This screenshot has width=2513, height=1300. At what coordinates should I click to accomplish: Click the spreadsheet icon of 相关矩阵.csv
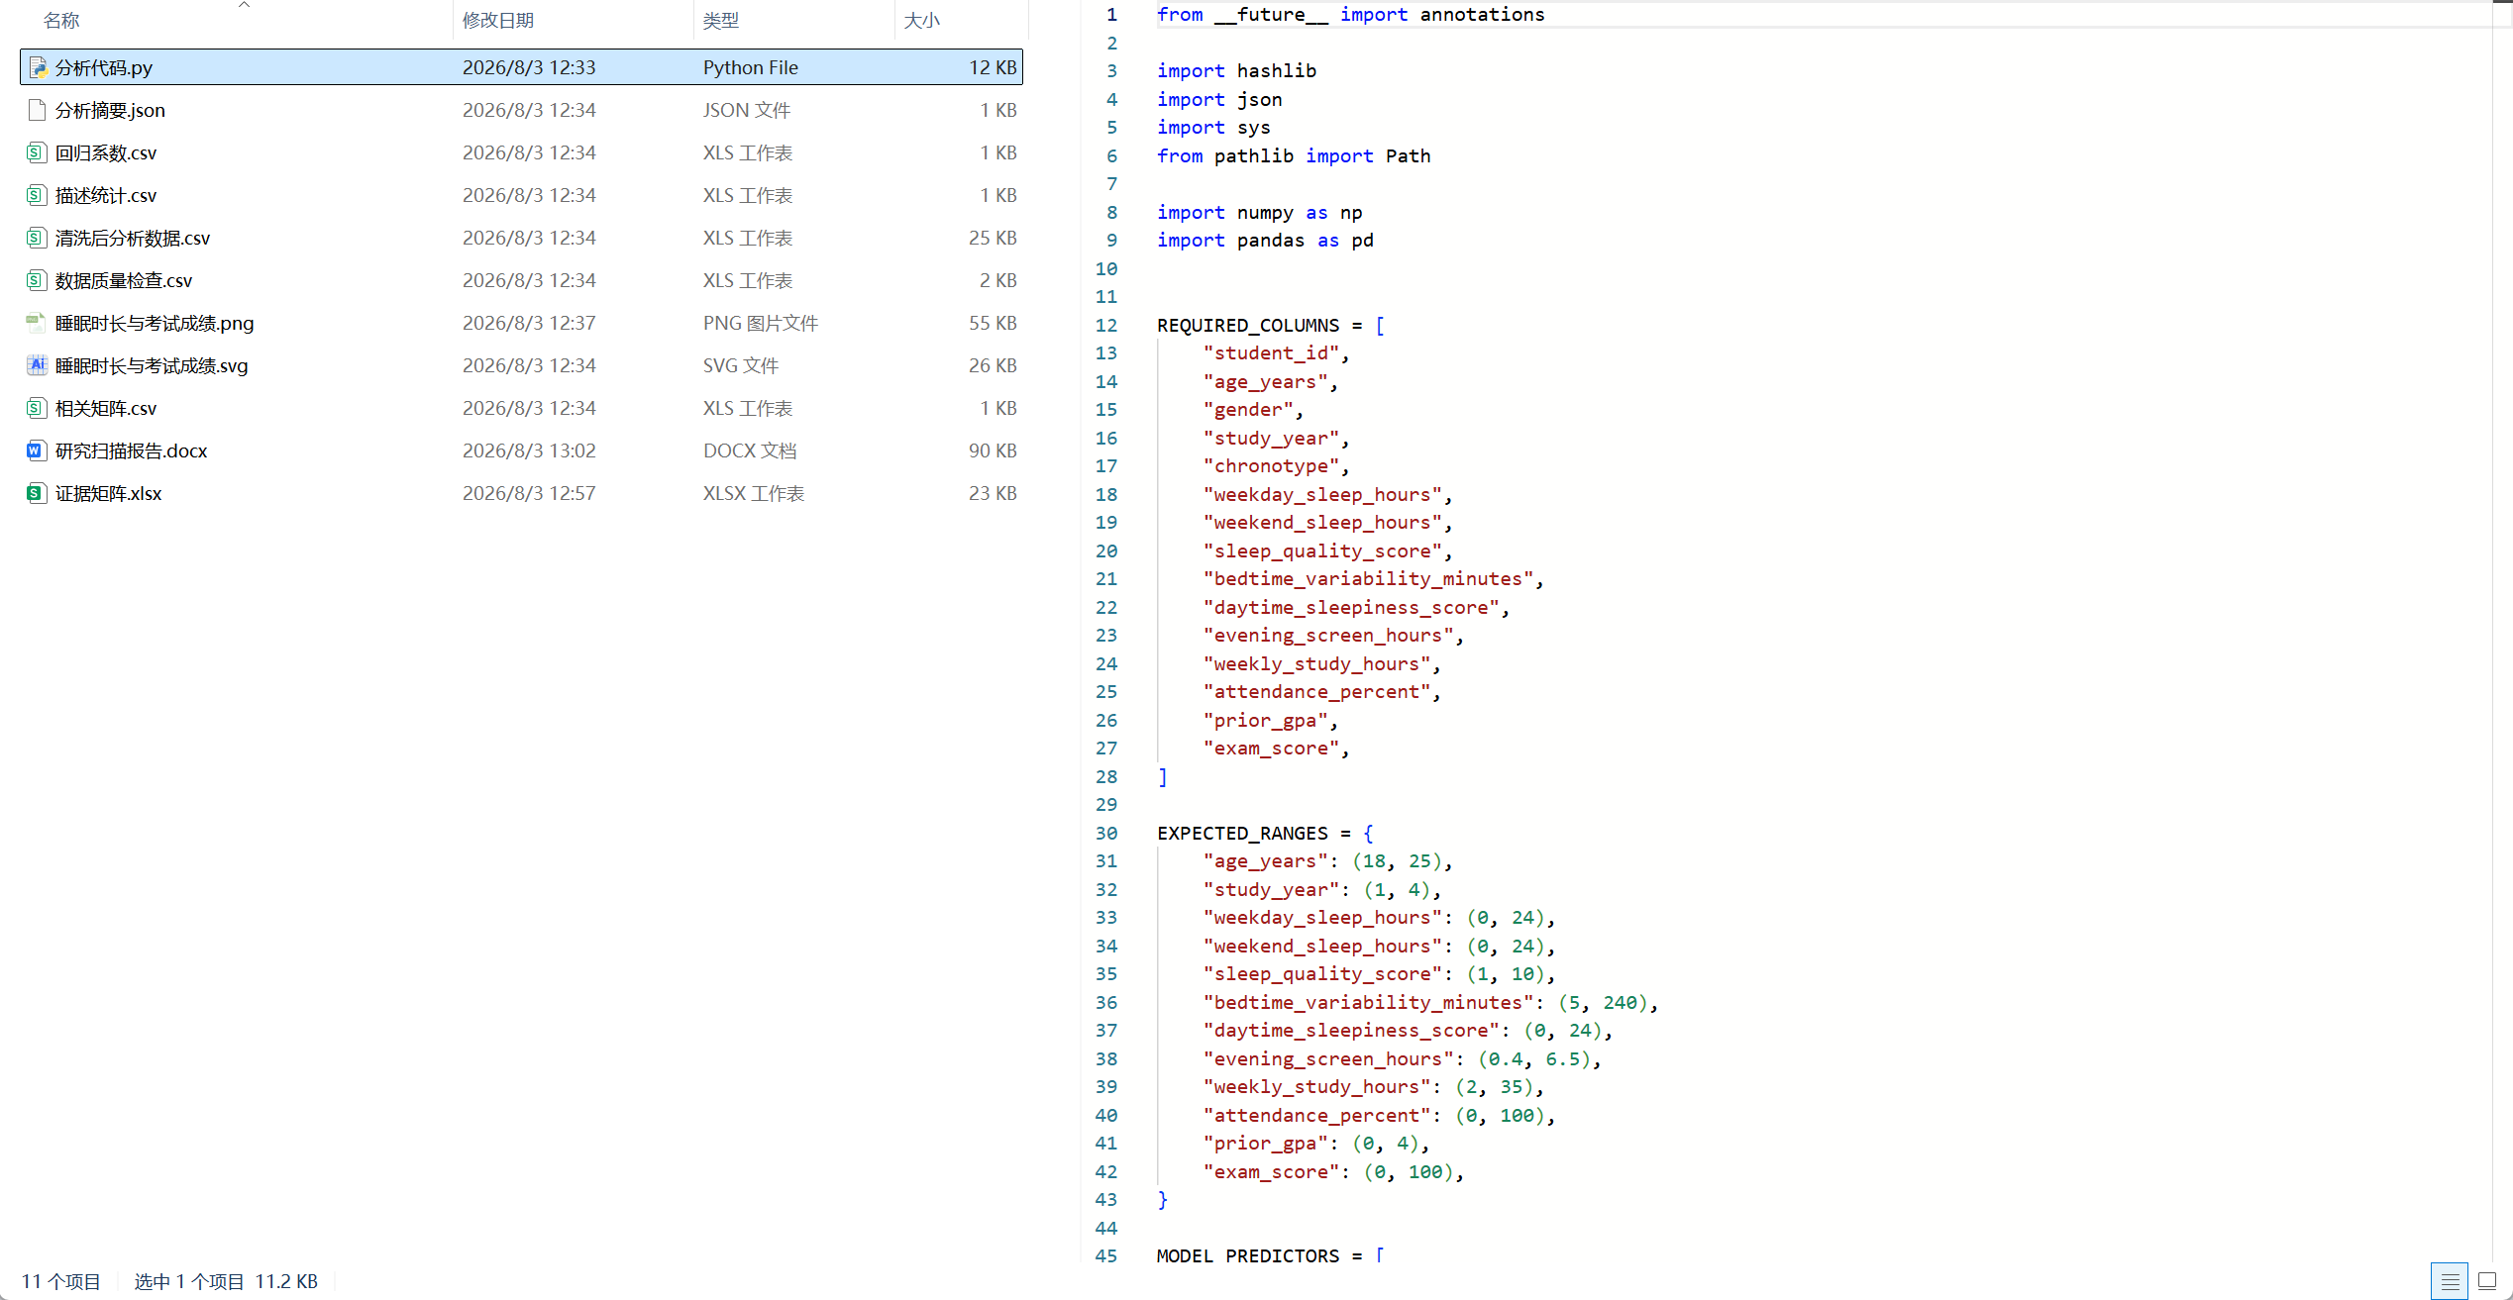point(37,408)
